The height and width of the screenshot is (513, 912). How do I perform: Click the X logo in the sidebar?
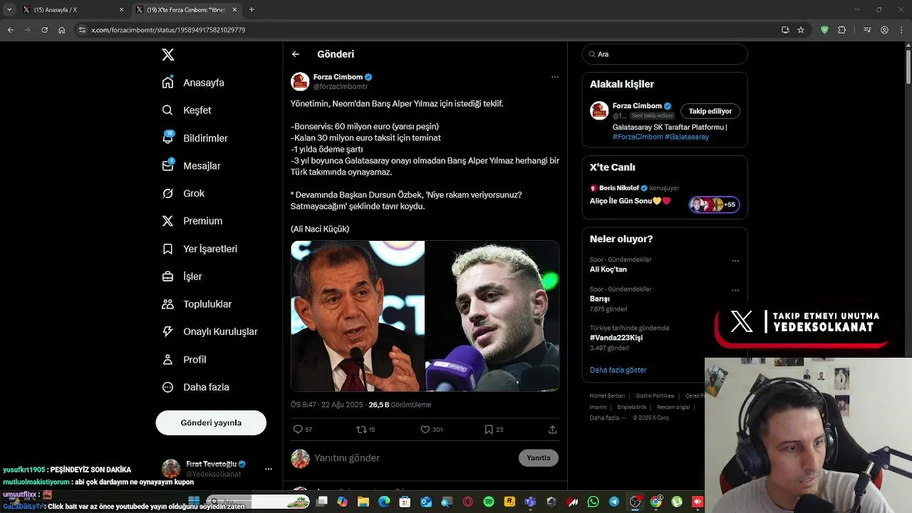coord(168,55)
